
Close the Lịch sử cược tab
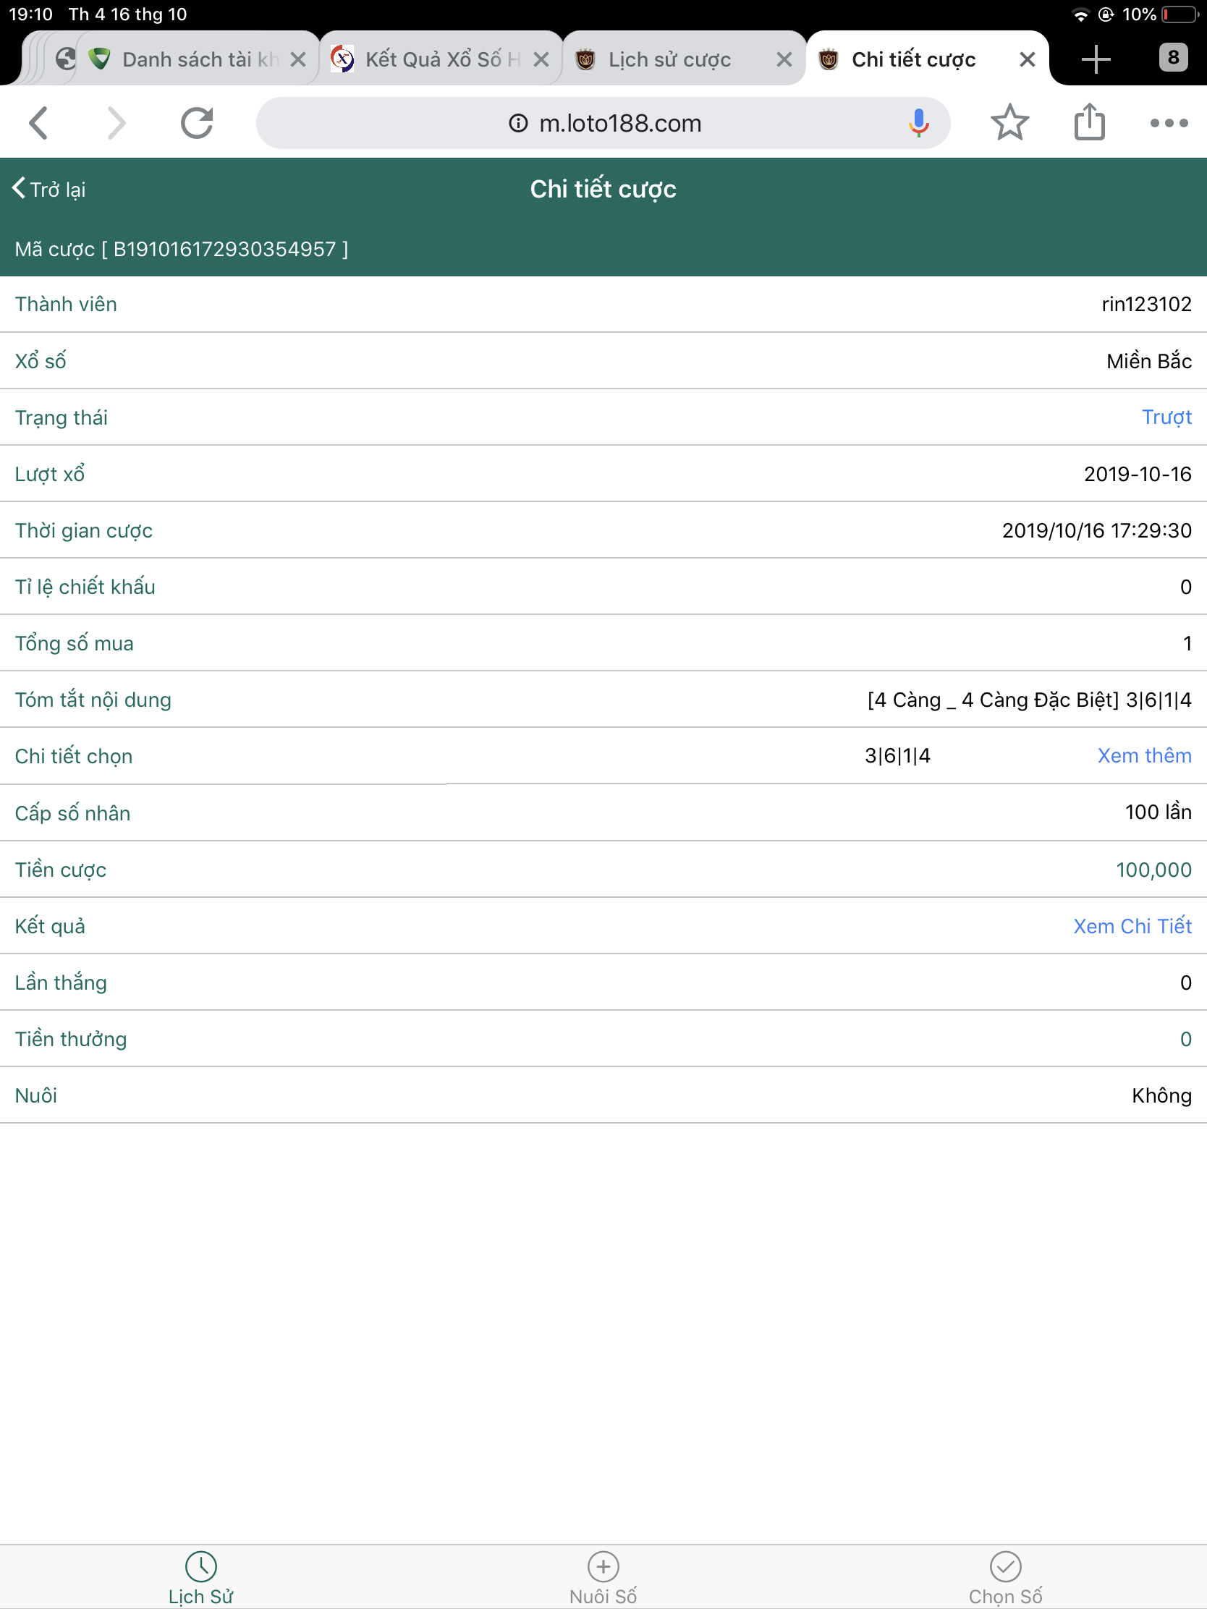(x=784, y=59)
